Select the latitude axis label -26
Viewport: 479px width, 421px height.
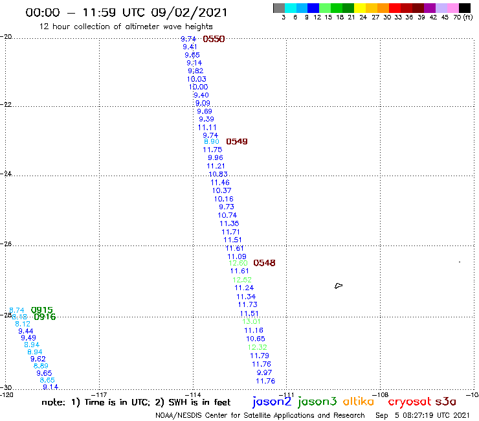coord(6,244)
